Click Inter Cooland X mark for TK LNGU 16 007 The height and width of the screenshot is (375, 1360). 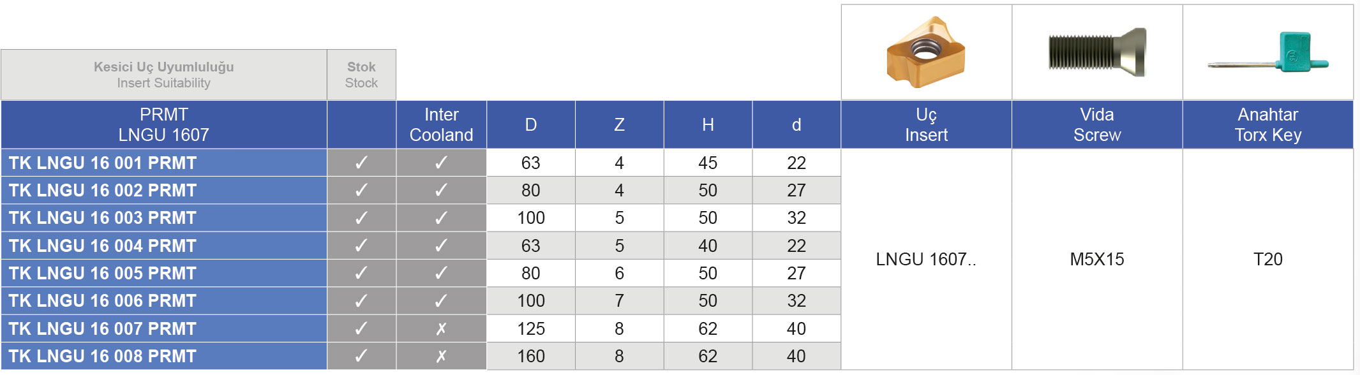[x=441, y=329]
